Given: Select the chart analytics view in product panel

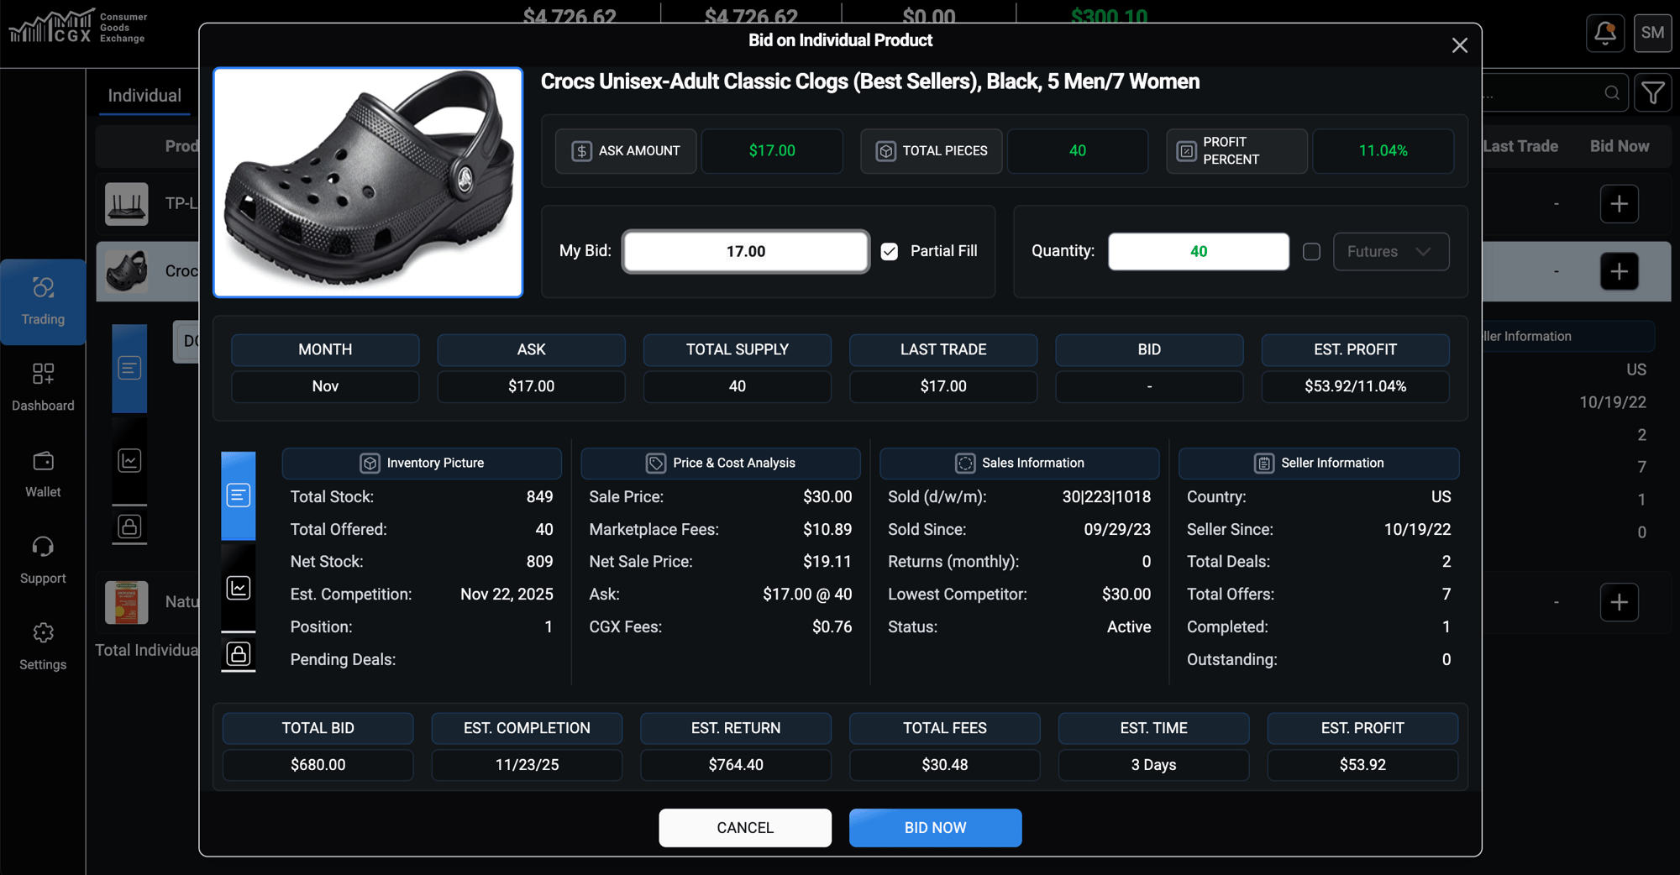Looking at the screenshot, I should pos(239,588).
